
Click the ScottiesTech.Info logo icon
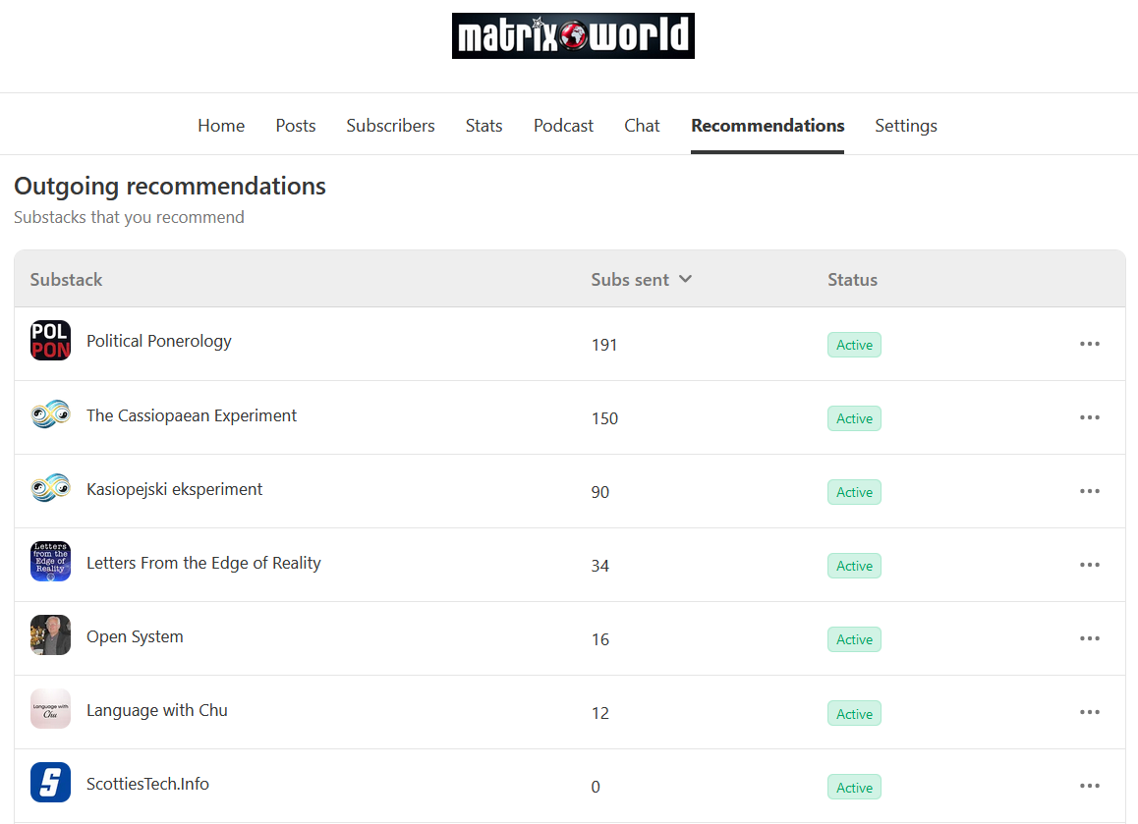50,783
